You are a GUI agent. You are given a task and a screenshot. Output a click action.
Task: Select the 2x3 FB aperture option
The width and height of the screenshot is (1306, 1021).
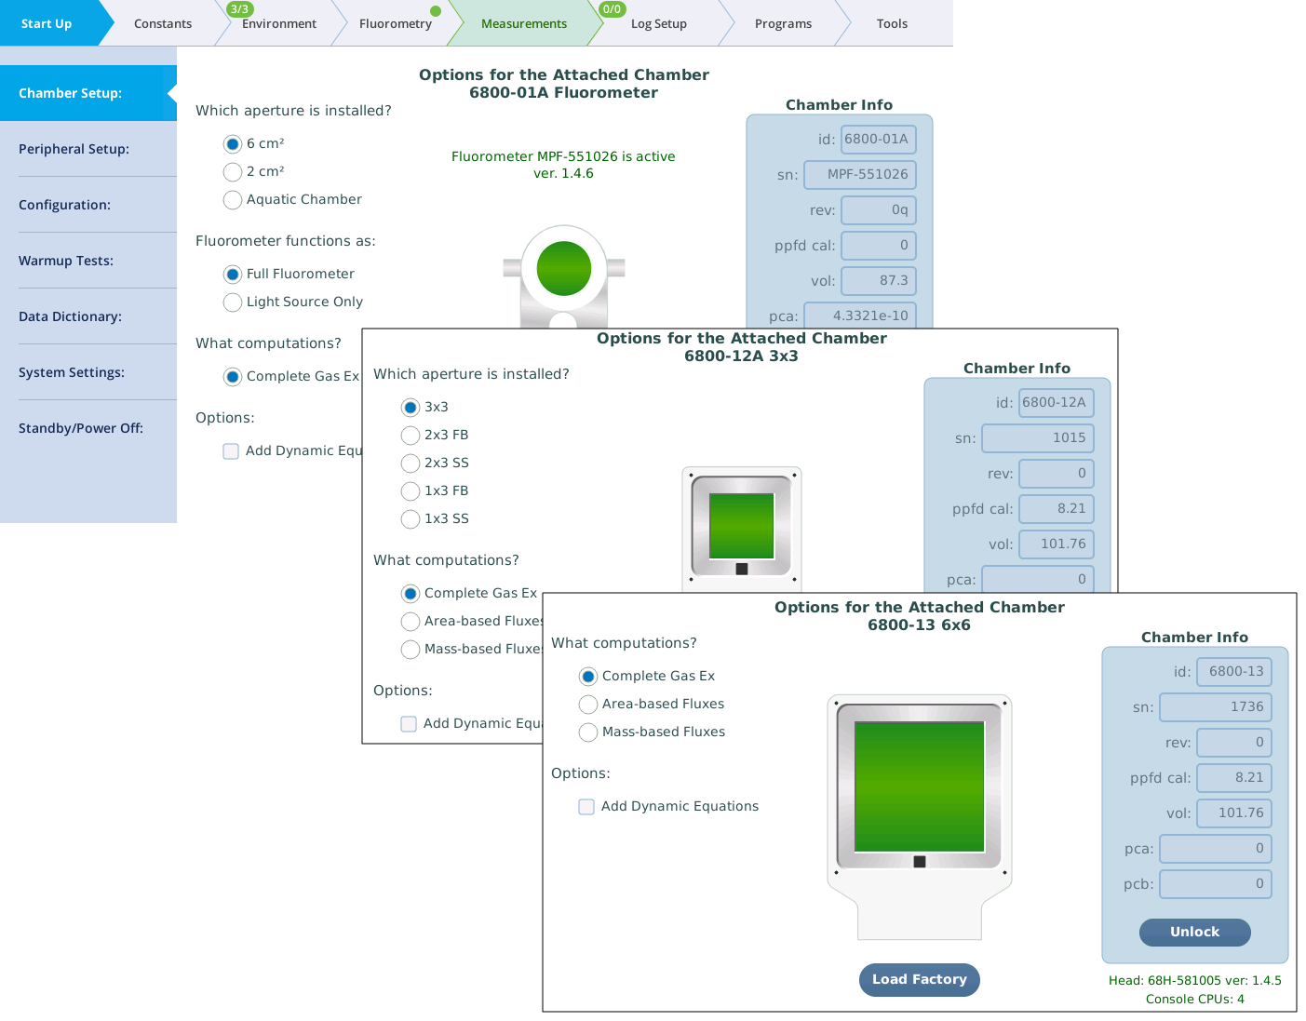(411, 436)
